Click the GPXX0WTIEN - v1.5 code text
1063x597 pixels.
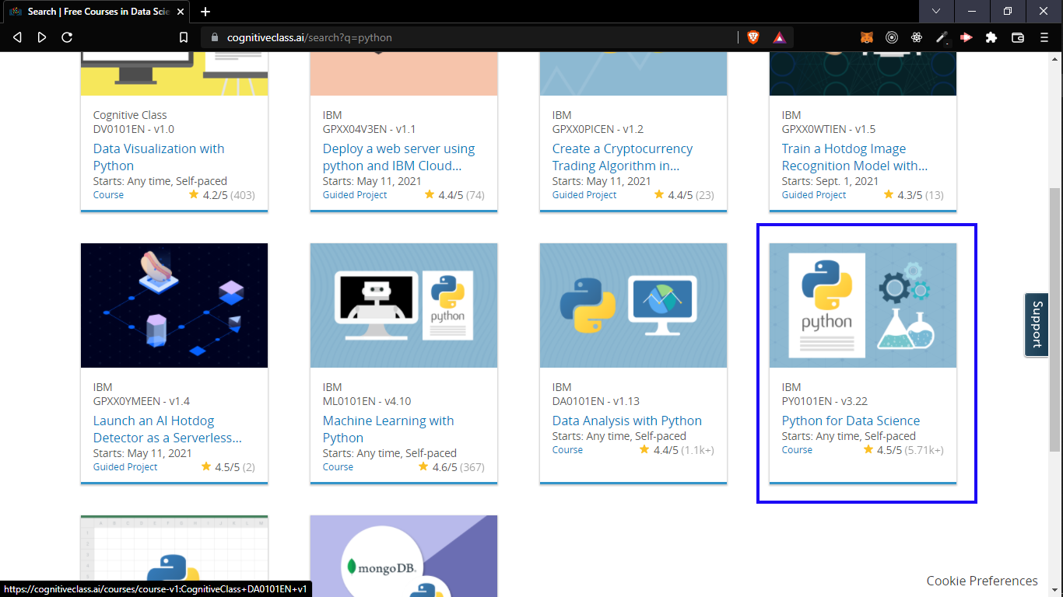coord(829,129)
